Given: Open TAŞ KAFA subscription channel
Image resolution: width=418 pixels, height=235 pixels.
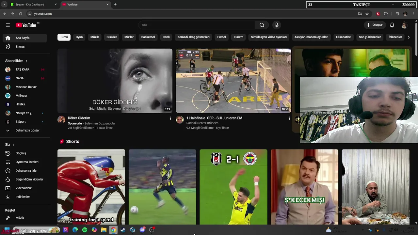Looking at the screenshot, I should (25, 70).
